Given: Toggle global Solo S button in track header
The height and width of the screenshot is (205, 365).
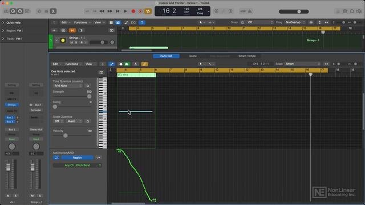Looking at the screenshot, I should 81,30.
